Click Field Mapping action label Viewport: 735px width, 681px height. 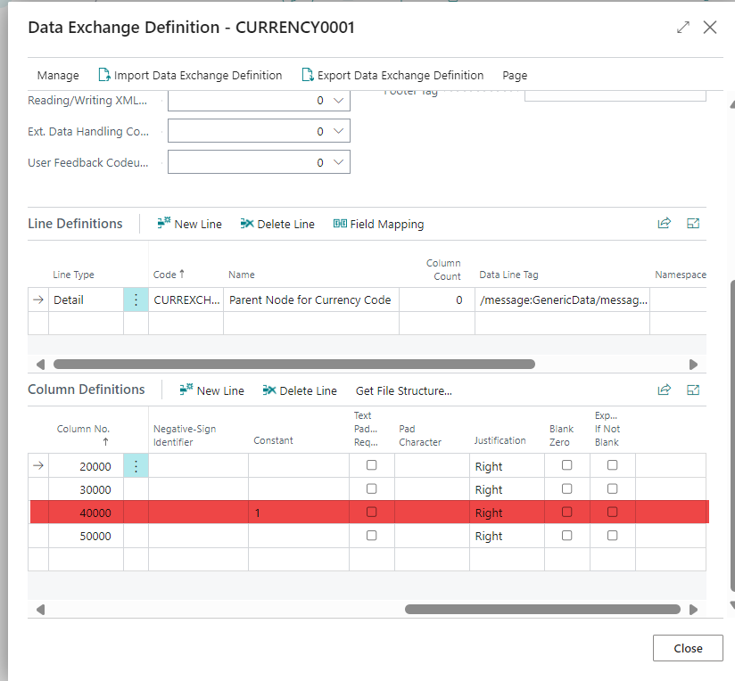click(387, 225)
